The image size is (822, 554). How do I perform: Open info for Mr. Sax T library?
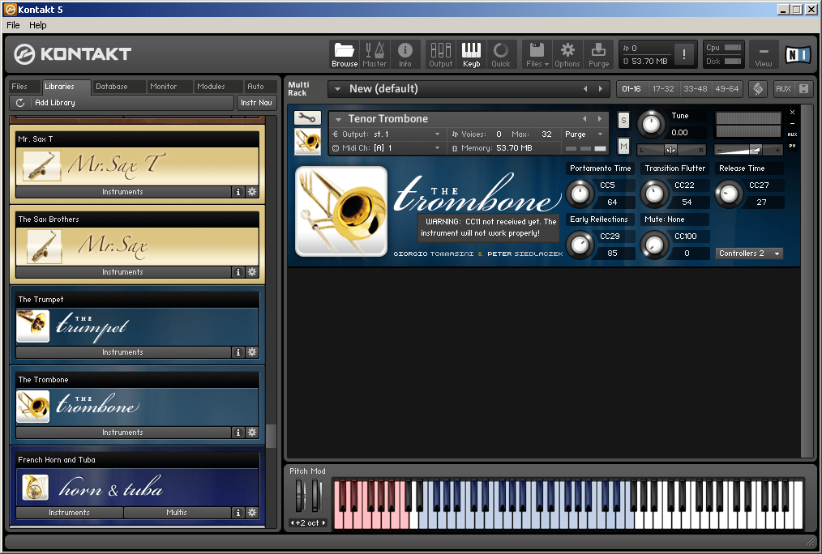coord(238,192)
